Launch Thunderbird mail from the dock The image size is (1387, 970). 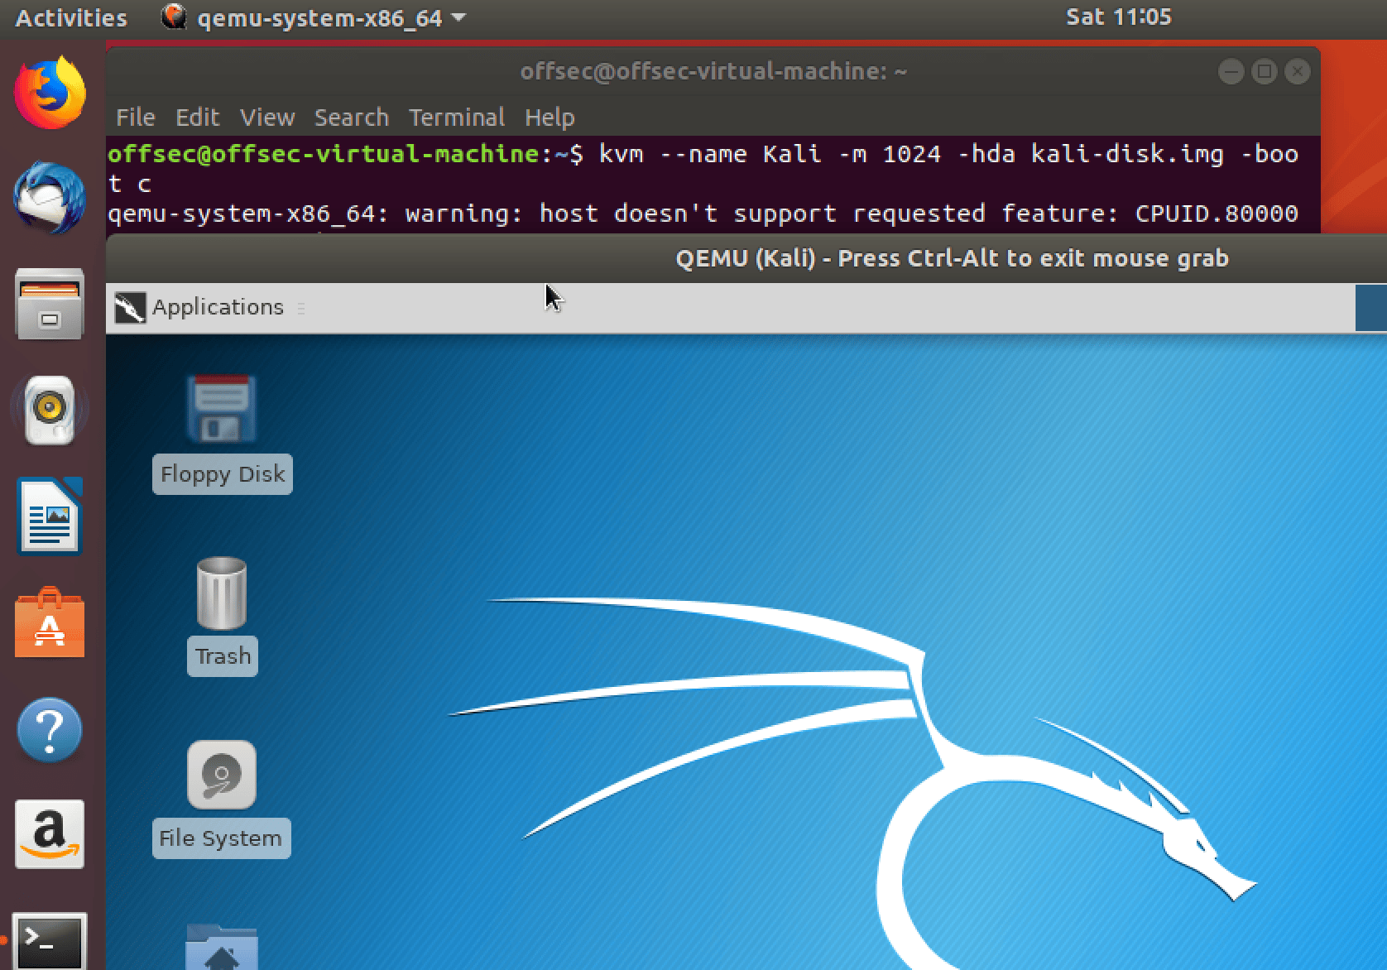coord(50,199)
